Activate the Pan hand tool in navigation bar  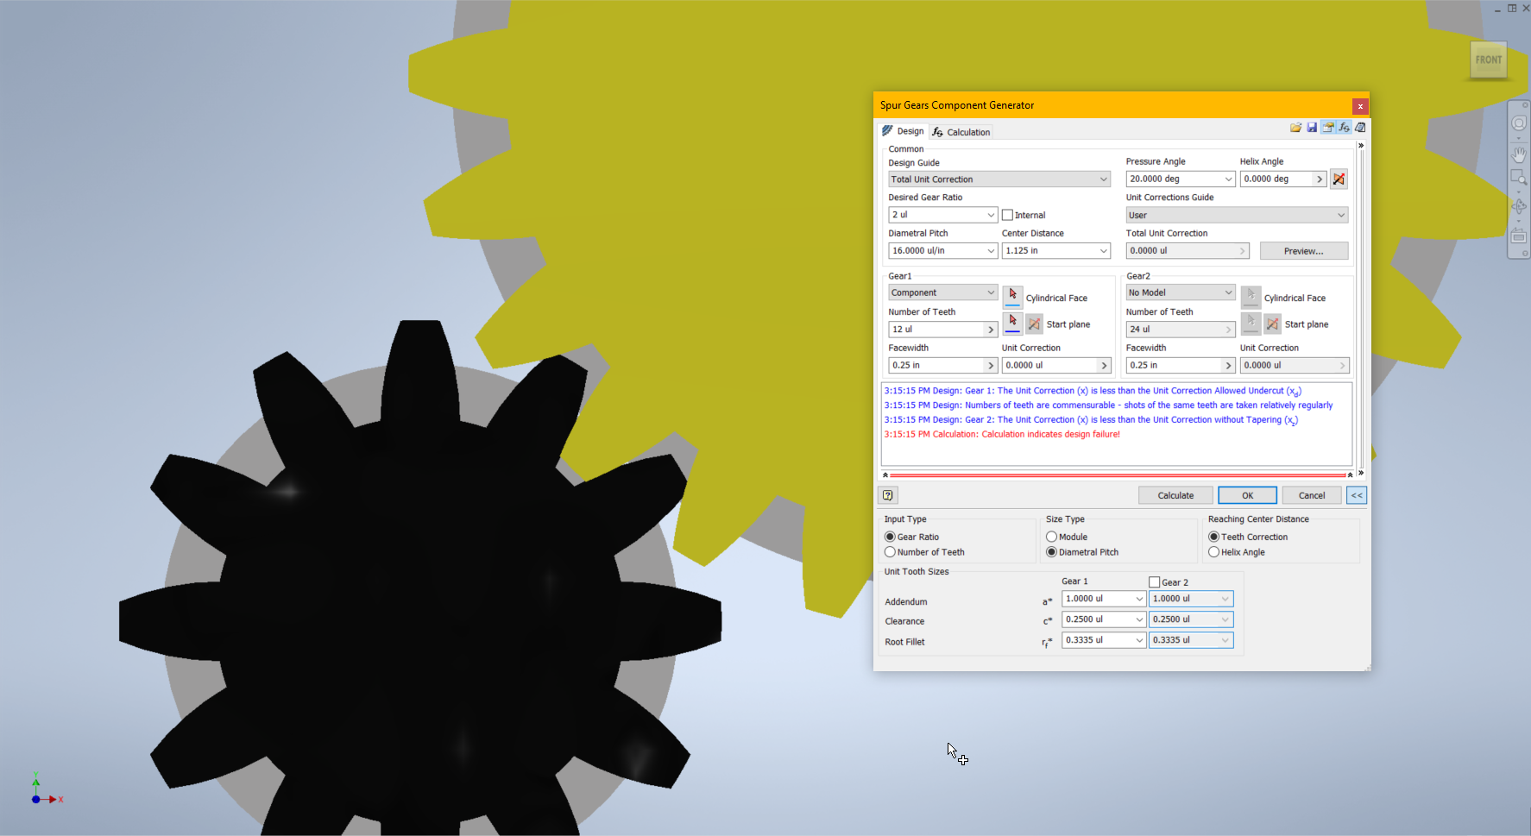pos(1519,154)
